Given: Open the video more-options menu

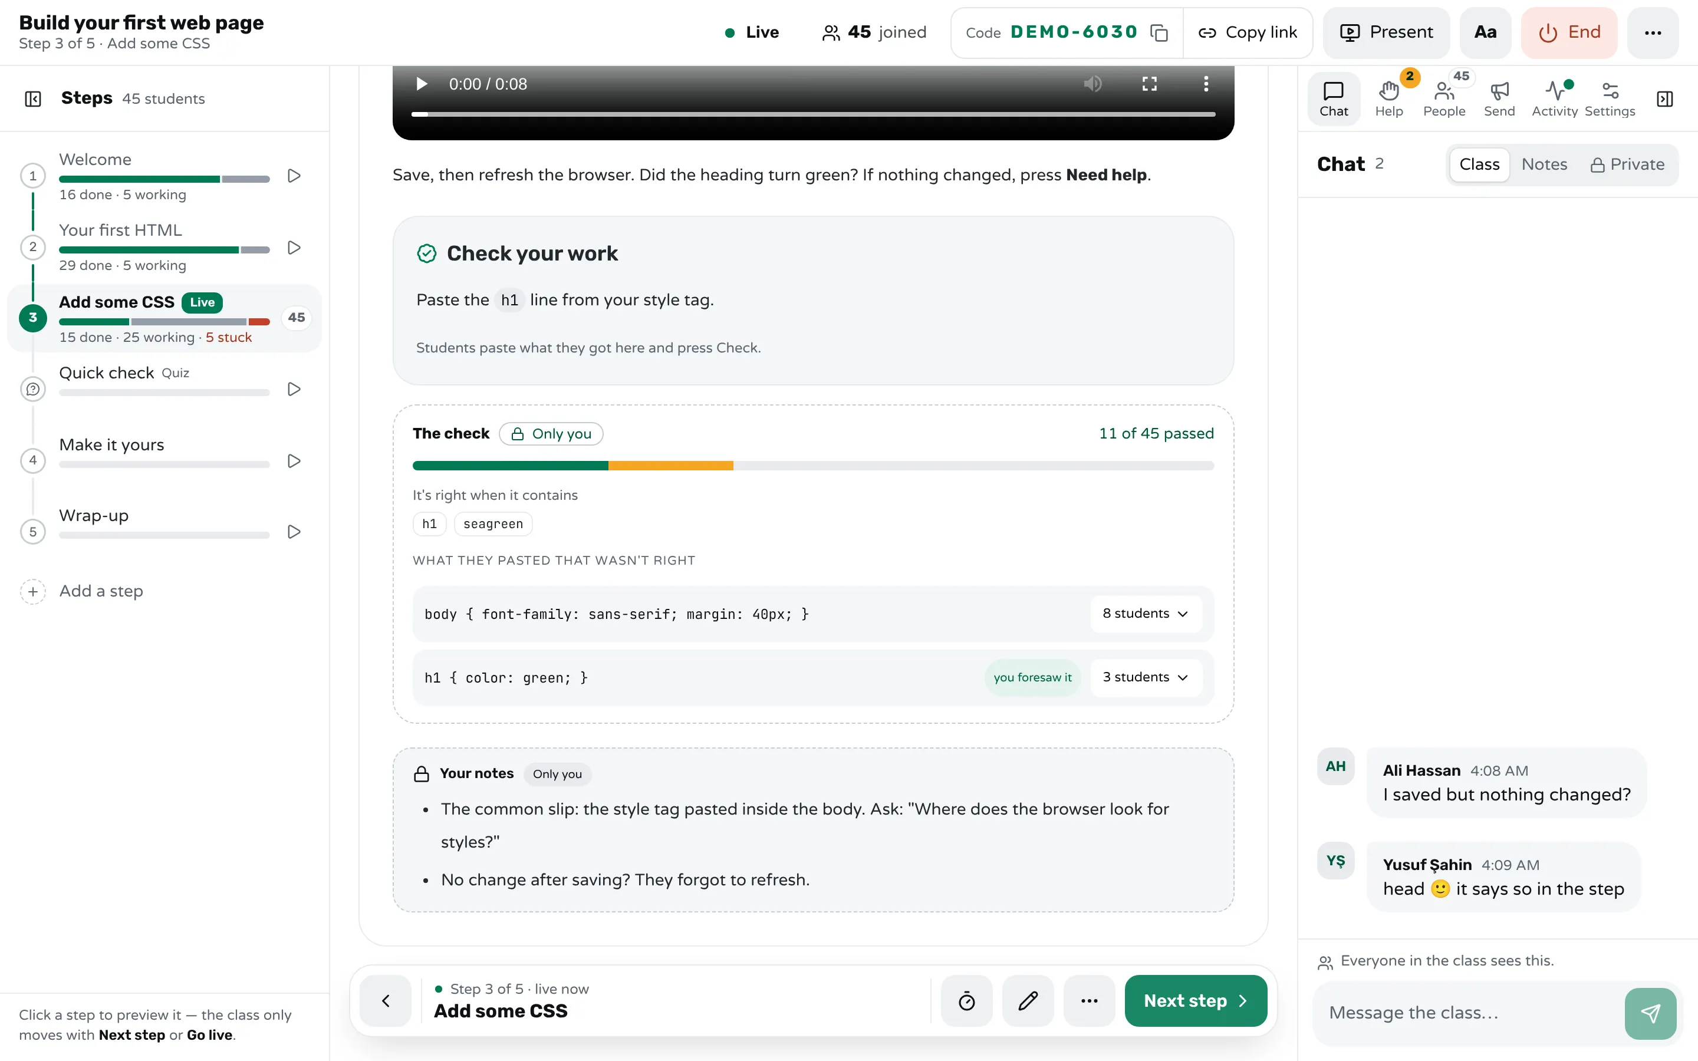Looking at the screenshot, I should click(x=1206, y=84).
